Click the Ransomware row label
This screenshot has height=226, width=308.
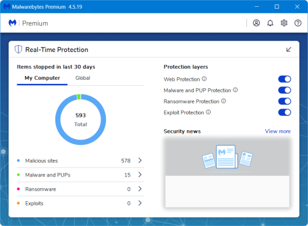point(41,189)
